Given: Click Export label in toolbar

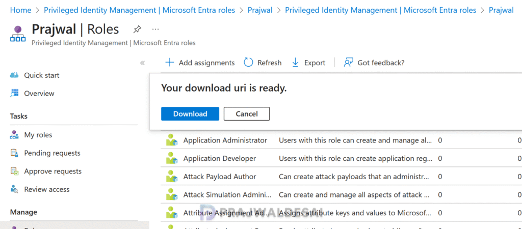Looking at the screenshot, I should [315, 63].
